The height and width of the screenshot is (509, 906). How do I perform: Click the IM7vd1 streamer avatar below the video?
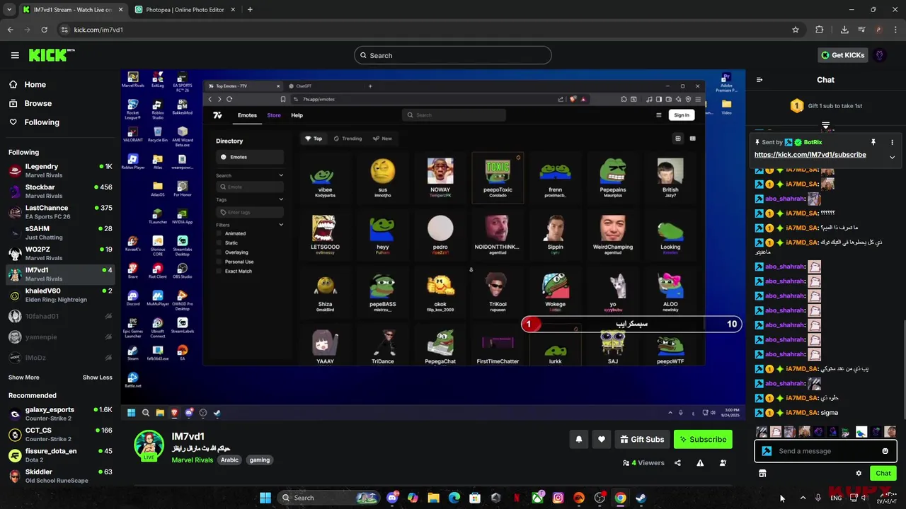click(x=149, y=445)
